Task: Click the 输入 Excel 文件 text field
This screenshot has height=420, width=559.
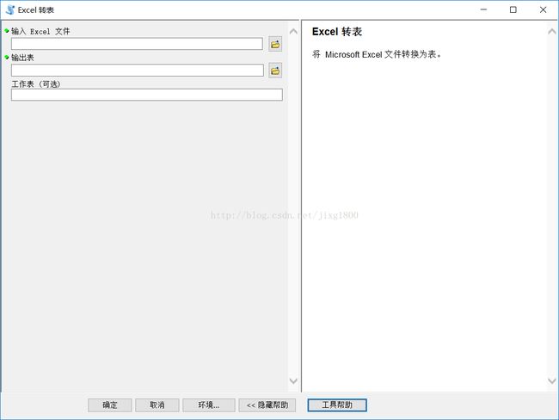Action: click(x=137, y=44)
